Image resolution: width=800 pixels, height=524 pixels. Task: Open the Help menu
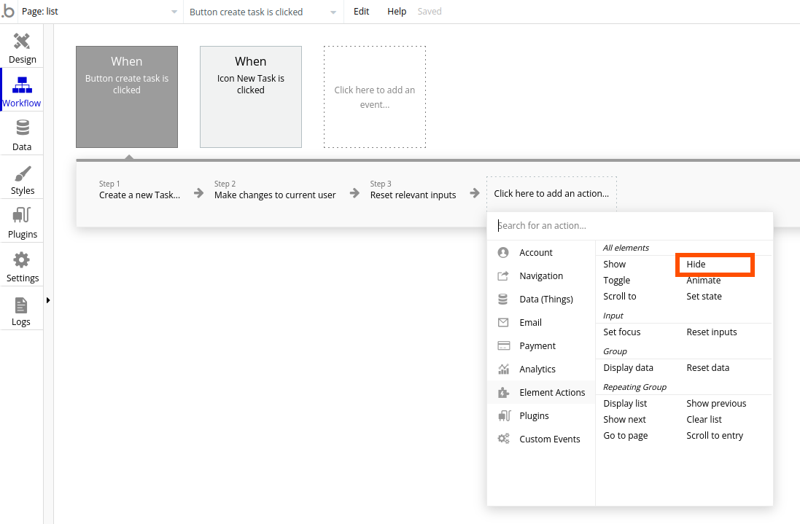(397, 11)
